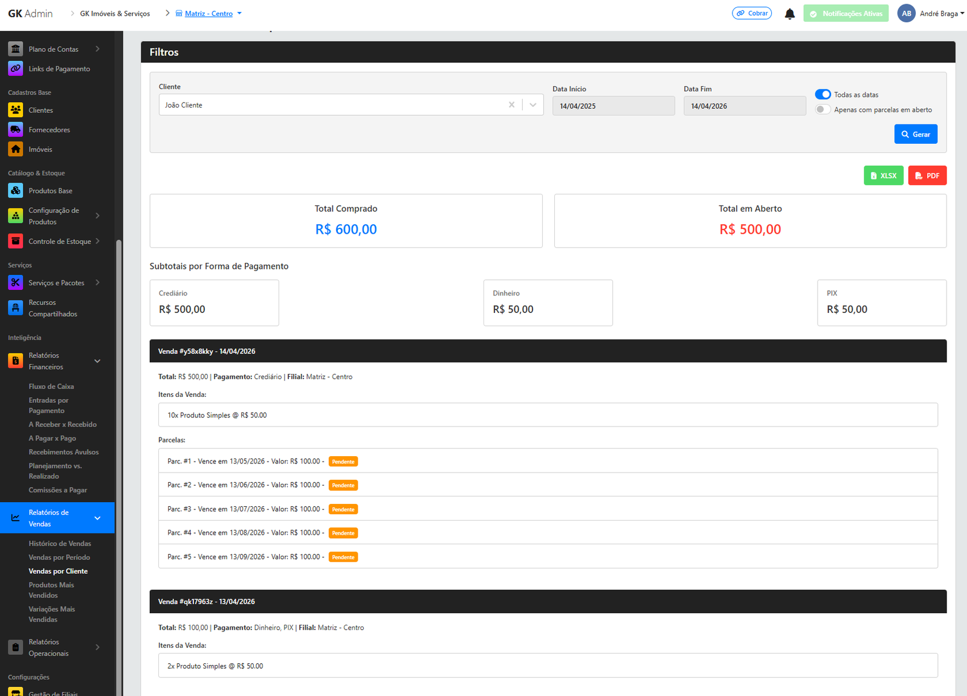Image resolution: width=967 pixels, height=696 pixels.
Task: Enable Apenas com parcelas em aberto
Action: pos(823,110)
